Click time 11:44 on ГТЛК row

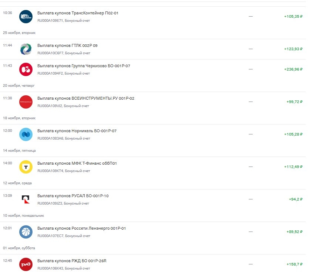pyautogui.click(x=7, y=45)
